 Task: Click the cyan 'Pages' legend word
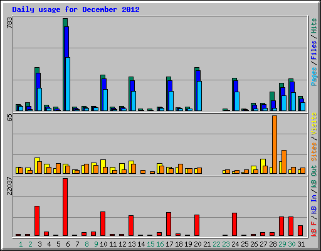314,77
